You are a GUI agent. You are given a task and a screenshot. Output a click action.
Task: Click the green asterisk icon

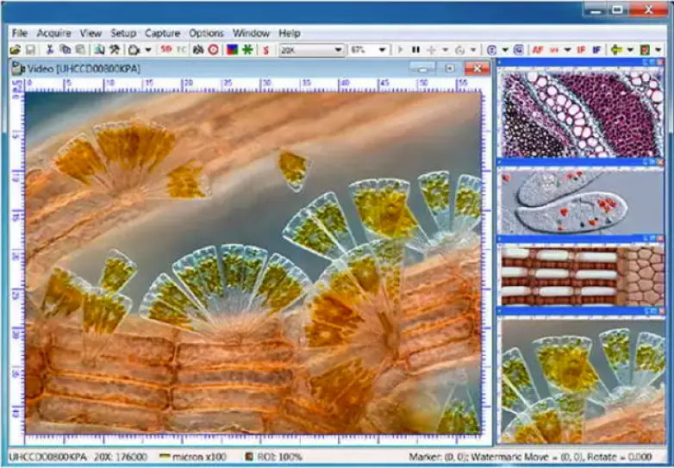247,50
